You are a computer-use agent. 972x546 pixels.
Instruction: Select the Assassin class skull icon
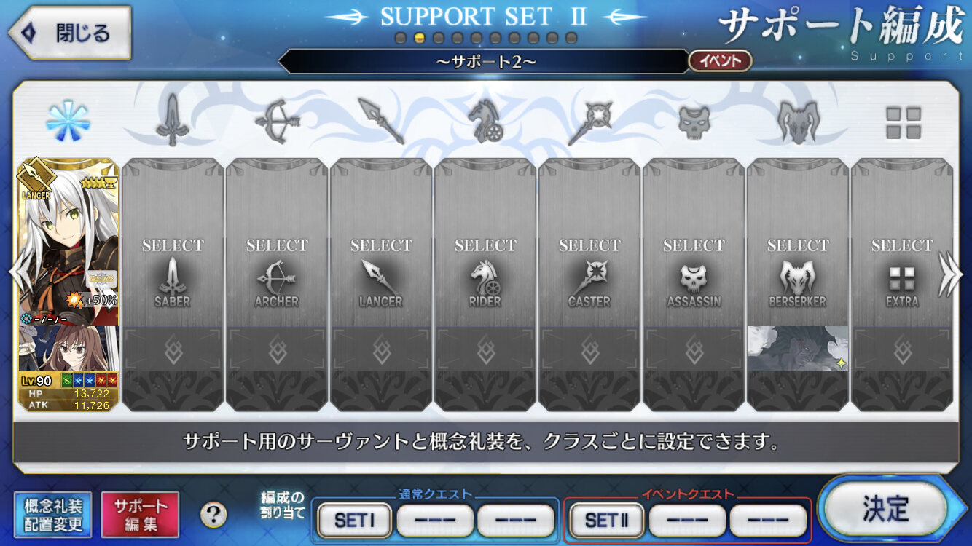click(694, 122)
